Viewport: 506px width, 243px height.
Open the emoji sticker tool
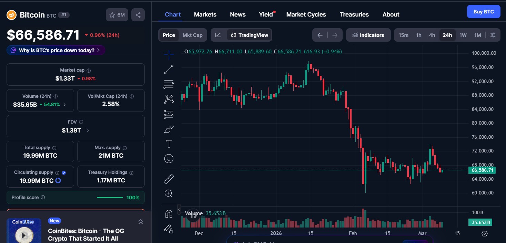[x=169, y=158]
